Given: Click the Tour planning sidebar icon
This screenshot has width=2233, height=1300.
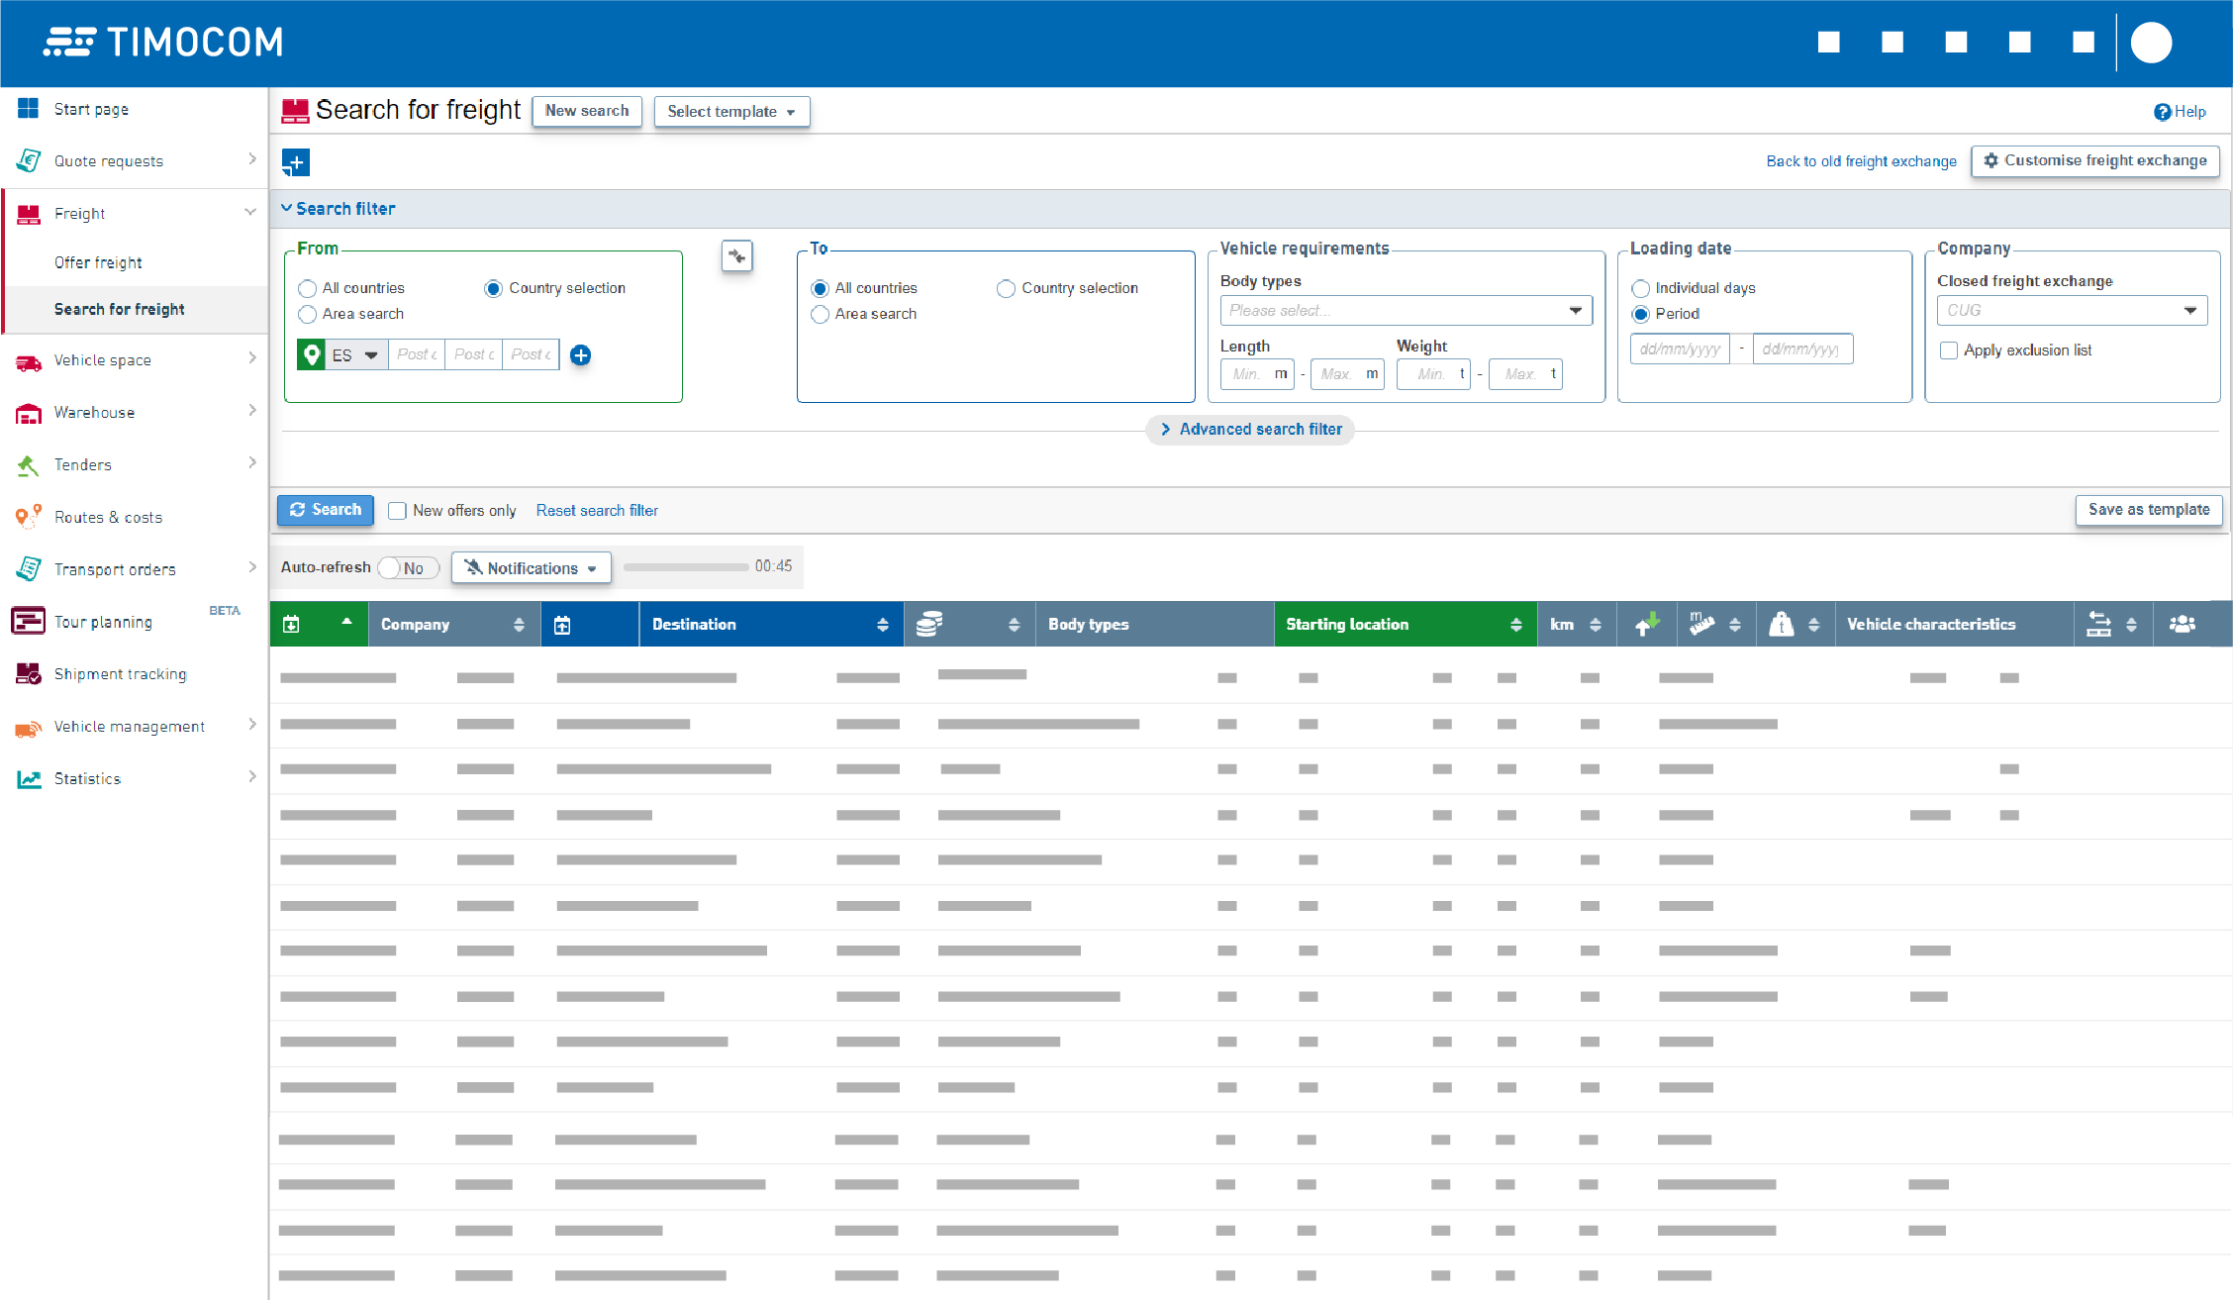Looking at the screenshot, I should [27, 621].
